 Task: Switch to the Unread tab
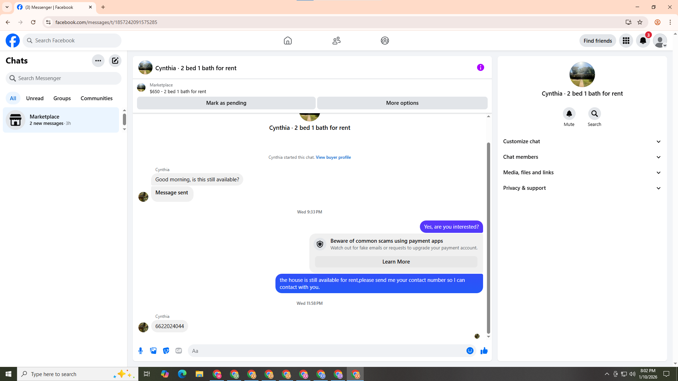pos(35,98)
